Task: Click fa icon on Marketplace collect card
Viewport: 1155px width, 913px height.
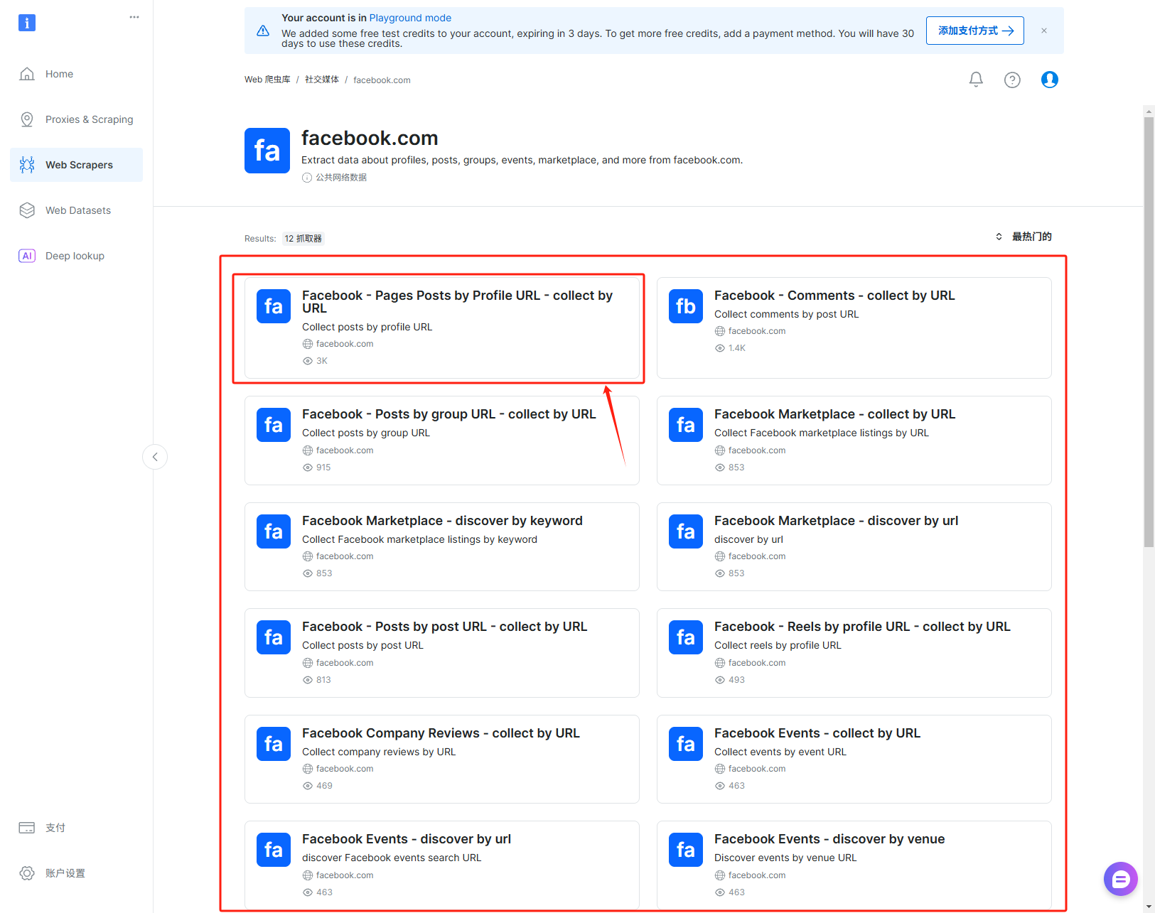Action: (686, 425)
